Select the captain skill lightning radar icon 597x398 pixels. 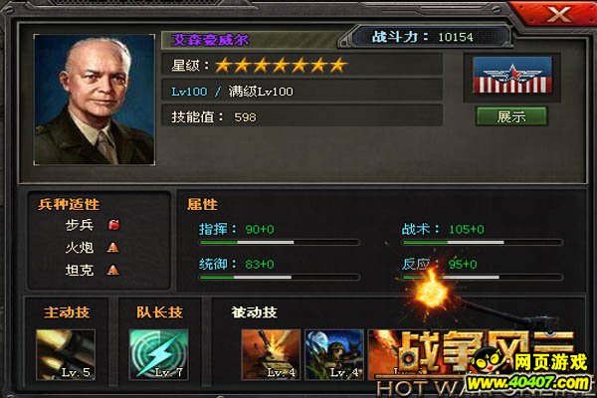tap(159, 354)
